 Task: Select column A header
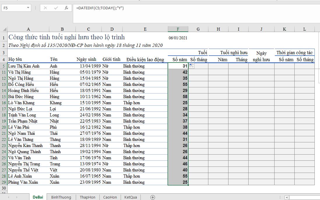[28, 29]
